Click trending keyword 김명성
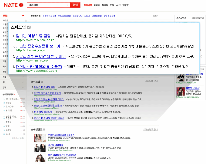Screen dimensions: 208x164 pos(8,122)
